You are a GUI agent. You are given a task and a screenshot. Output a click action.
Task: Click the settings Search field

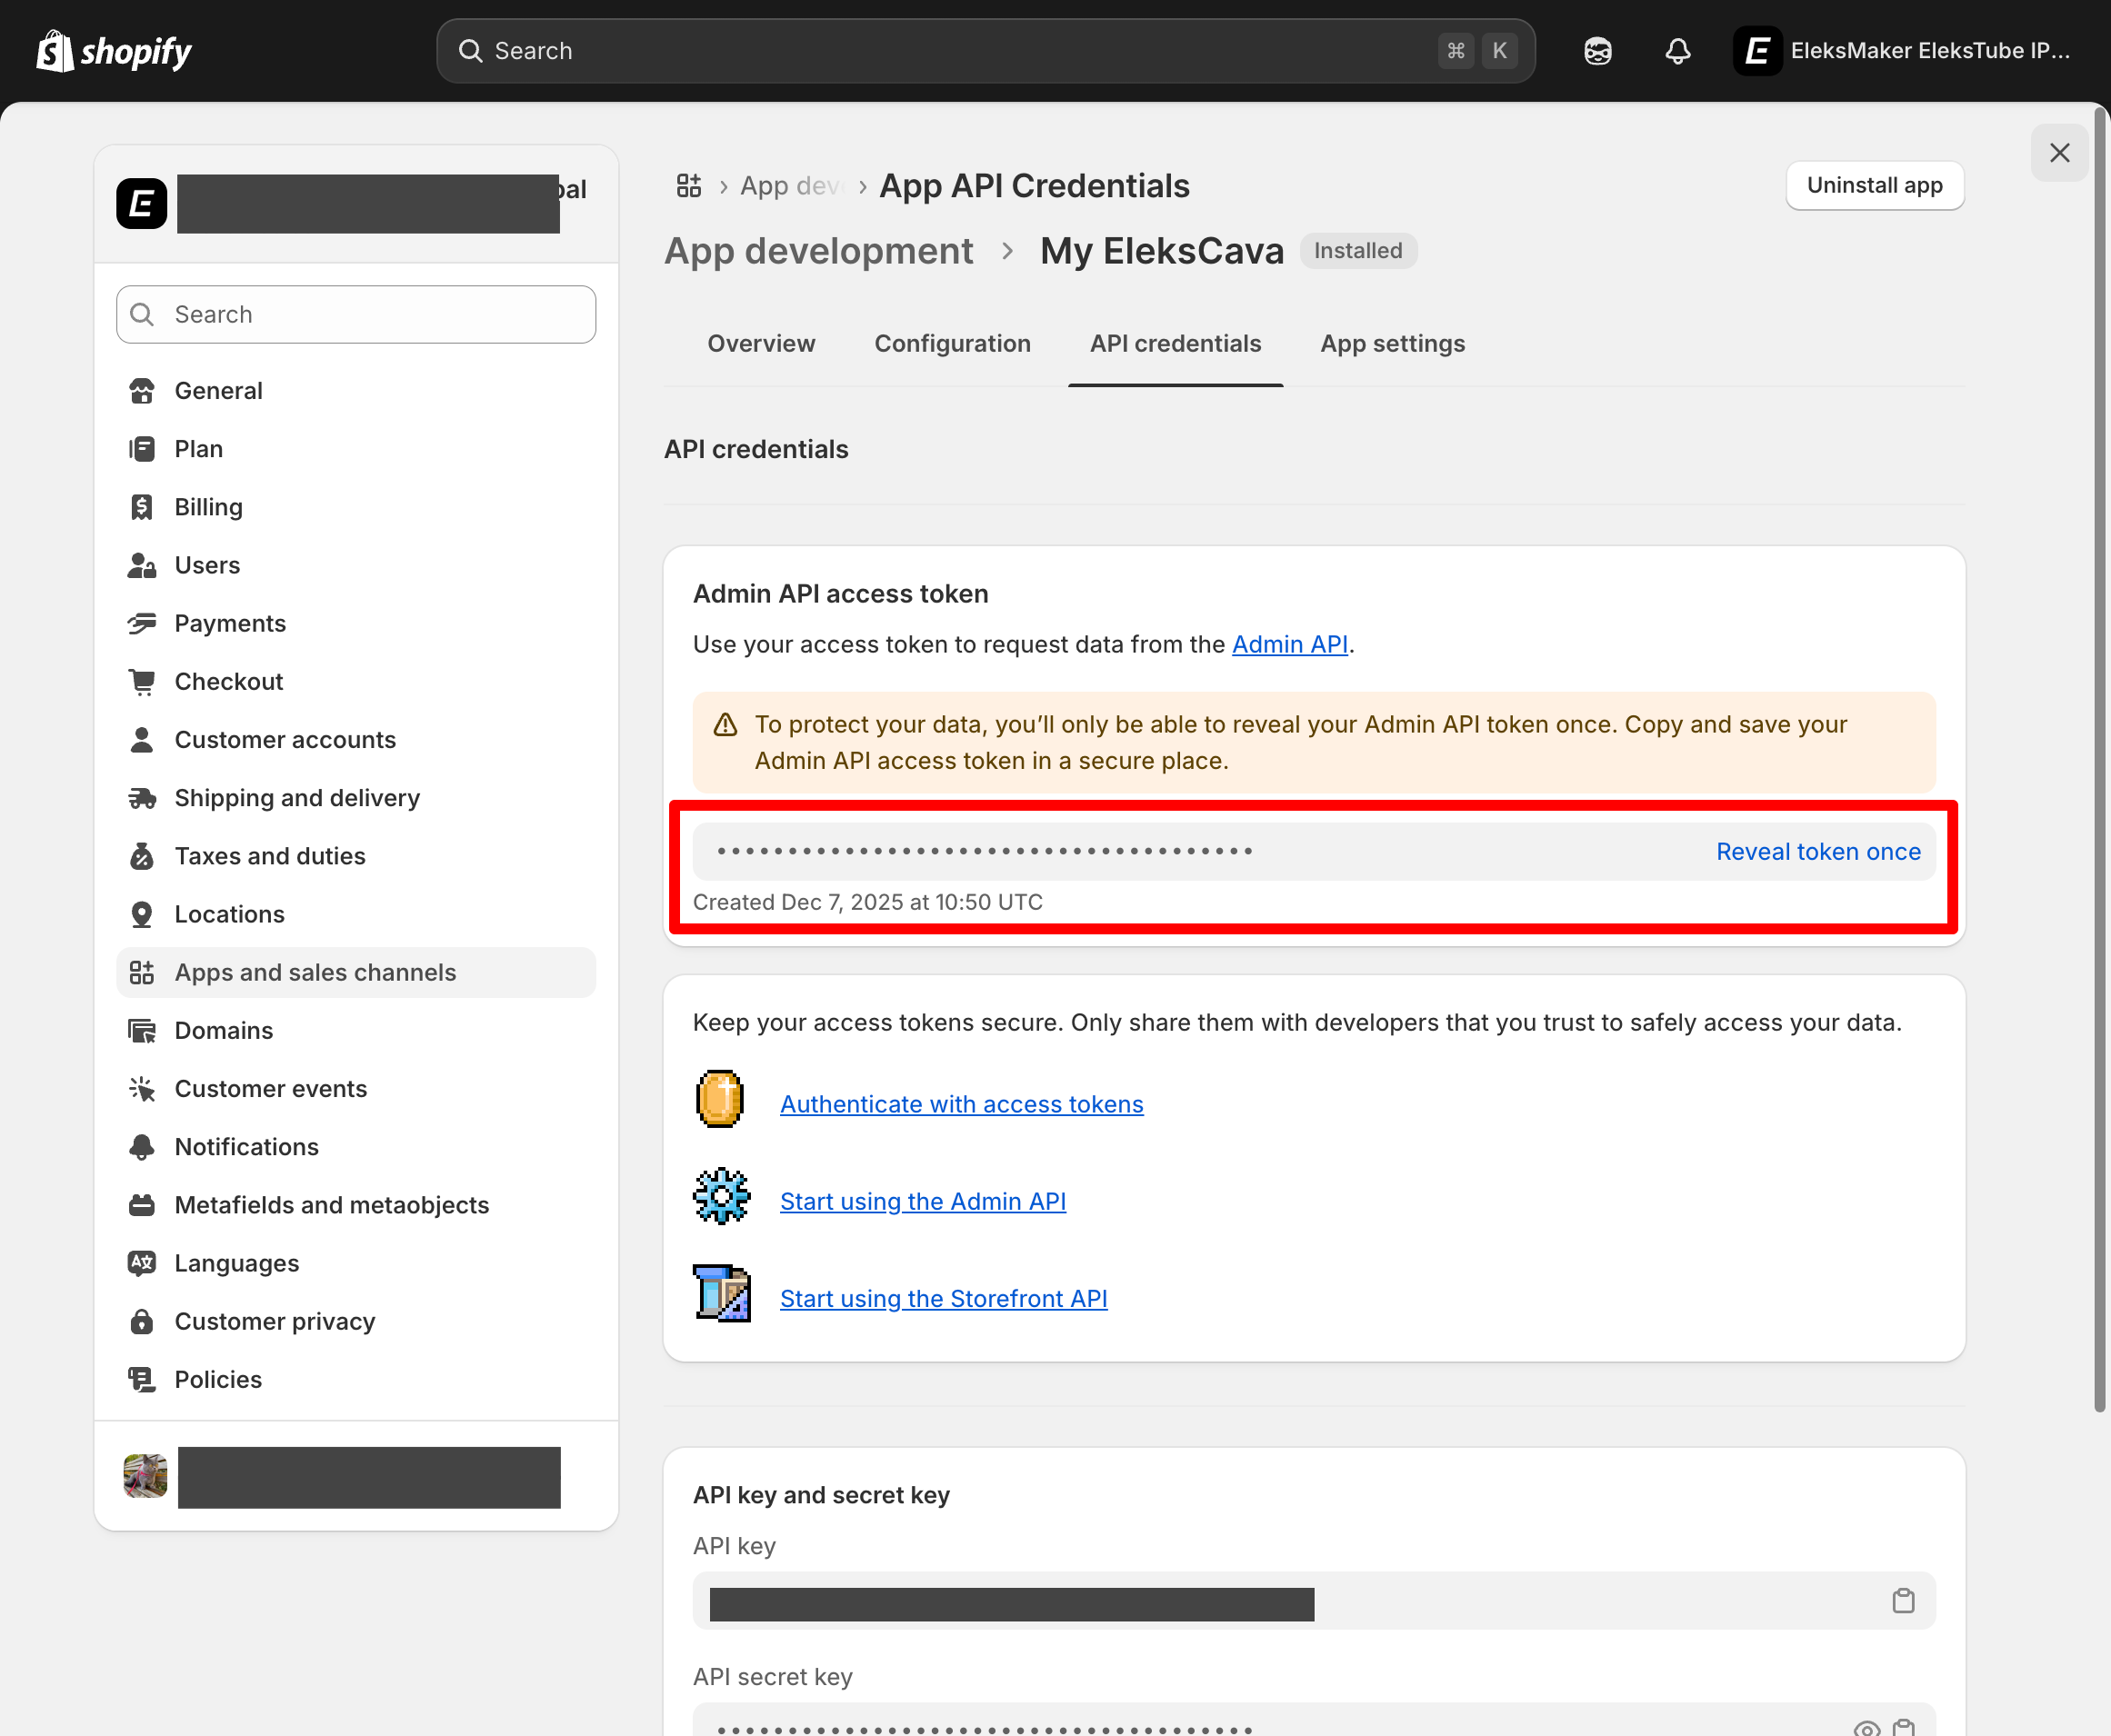[x=355, y=314]
